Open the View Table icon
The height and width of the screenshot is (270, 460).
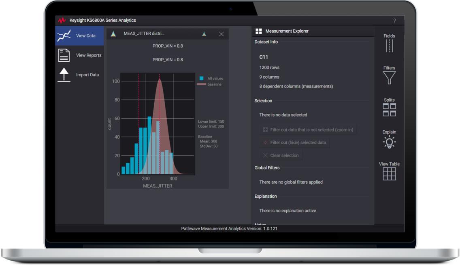pyautogui.click(x=389, y=174)
